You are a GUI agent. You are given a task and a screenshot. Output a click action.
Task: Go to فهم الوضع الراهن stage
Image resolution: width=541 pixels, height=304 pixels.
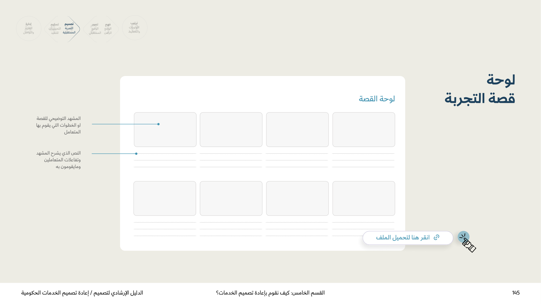point(108,28)
